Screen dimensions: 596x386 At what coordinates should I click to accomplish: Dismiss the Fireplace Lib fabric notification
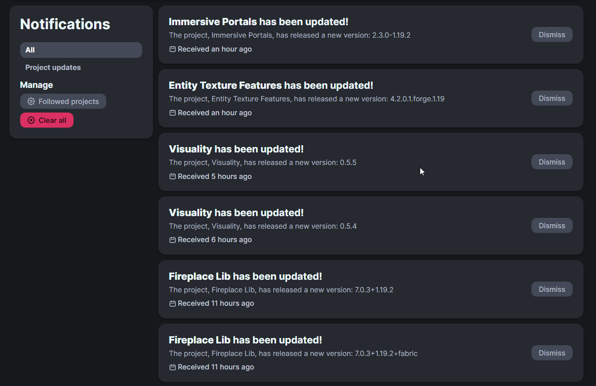(x=552, y=353)
